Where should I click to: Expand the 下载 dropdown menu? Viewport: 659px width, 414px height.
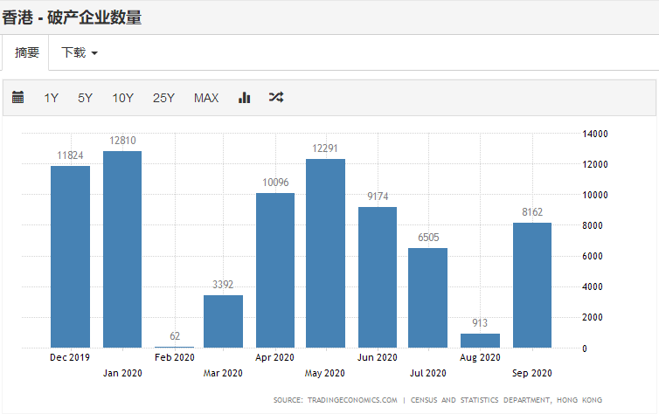pyautogui.click(x=80, y=52)
